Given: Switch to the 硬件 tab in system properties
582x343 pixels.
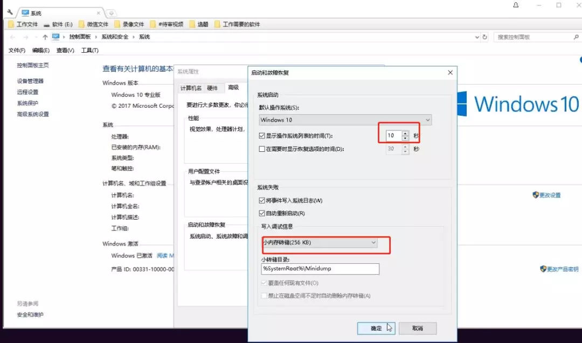Looking at the screenshot, I should [x=212, y=87].
